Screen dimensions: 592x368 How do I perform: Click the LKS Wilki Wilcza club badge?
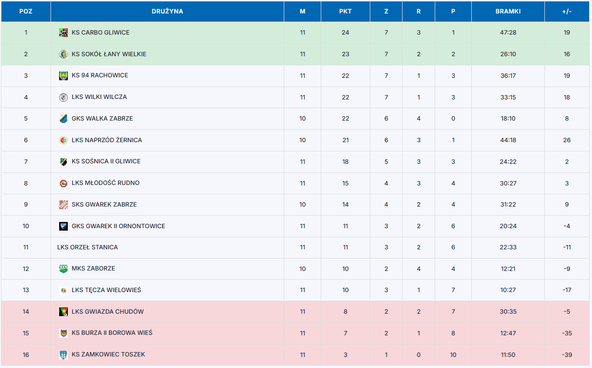pos(63,97)
